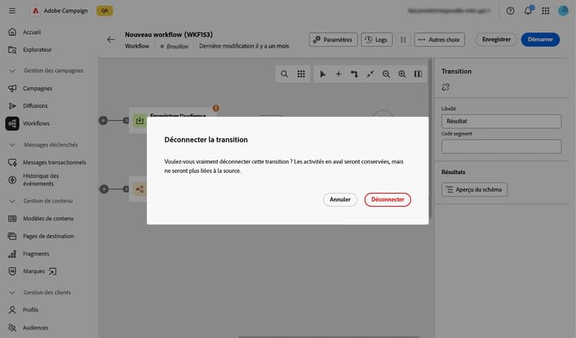Click the orange split activity icon
576x338 pixels.
140,189
